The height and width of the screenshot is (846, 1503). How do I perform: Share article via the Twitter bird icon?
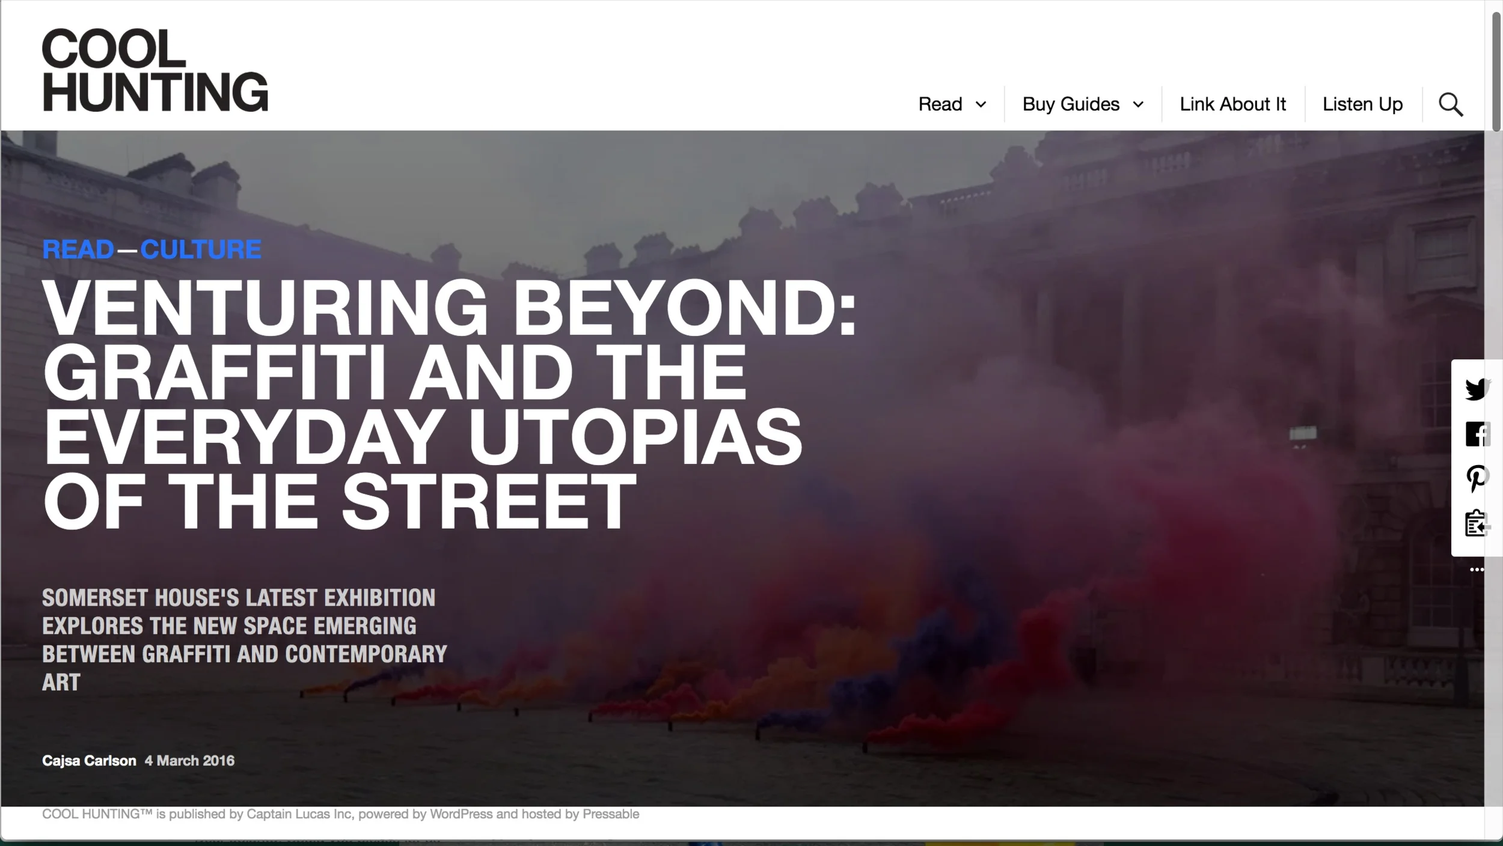point(1477,389)
